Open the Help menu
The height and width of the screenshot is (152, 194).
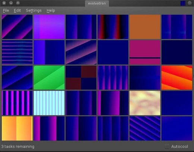coord(51,10)
